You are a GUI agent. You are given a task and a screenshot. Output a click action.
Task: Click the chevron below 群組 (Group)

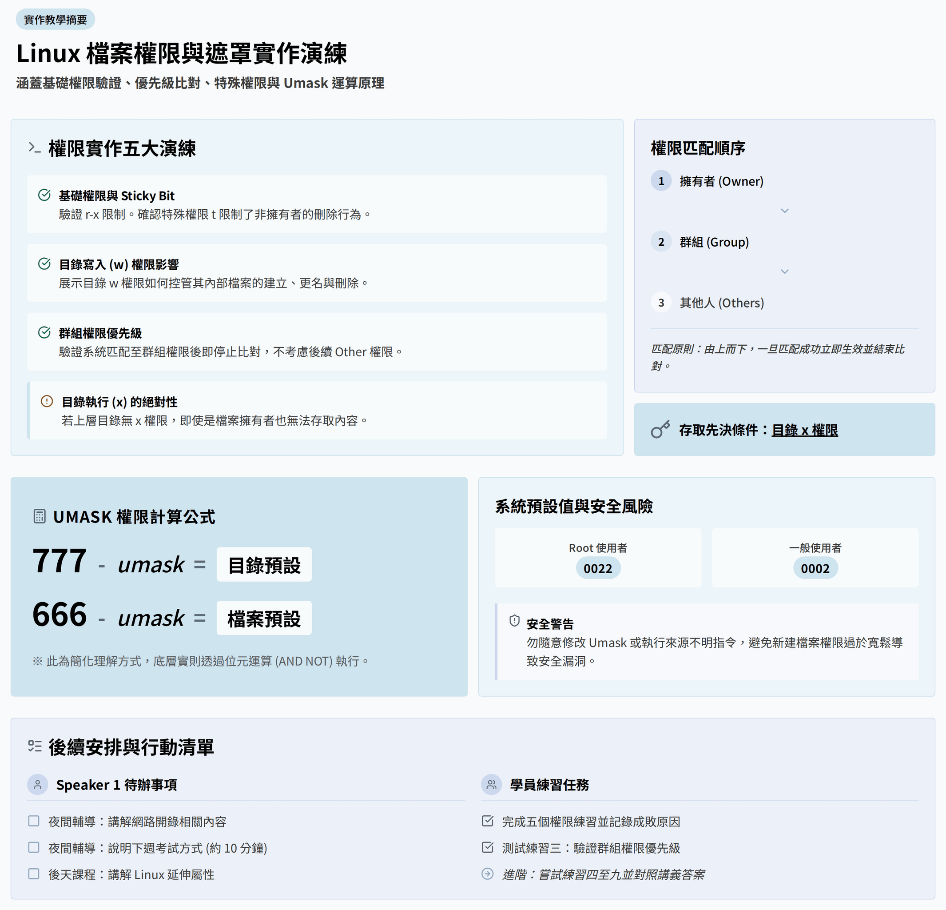pos(784,272)
